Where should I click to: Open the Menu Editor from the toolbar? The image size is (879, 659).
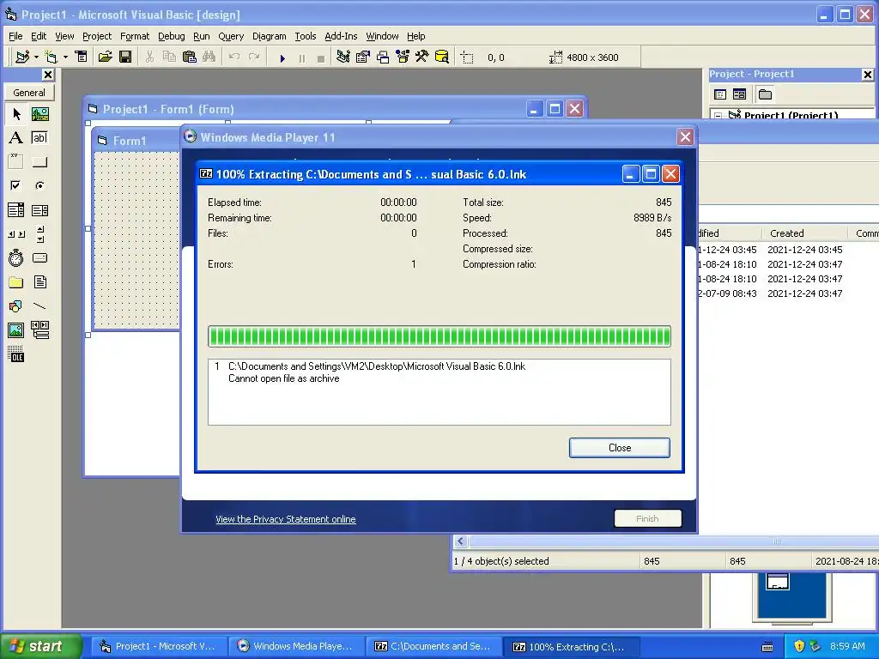click(82, 57)
